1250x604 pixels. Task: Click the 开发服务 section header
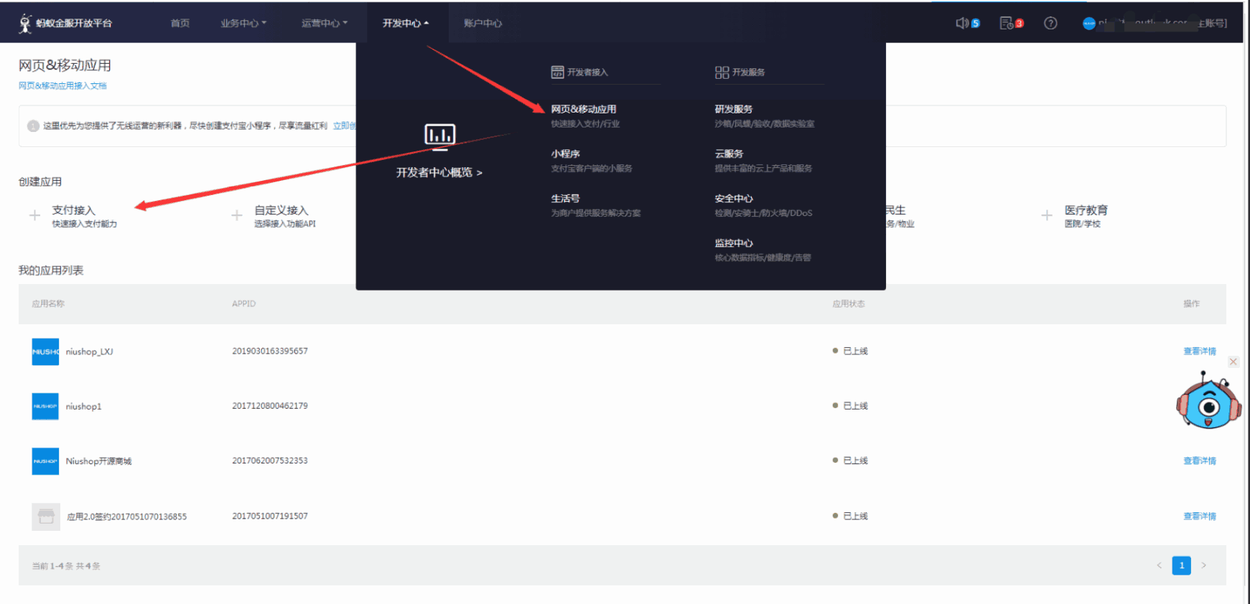[x=740, y=72]
